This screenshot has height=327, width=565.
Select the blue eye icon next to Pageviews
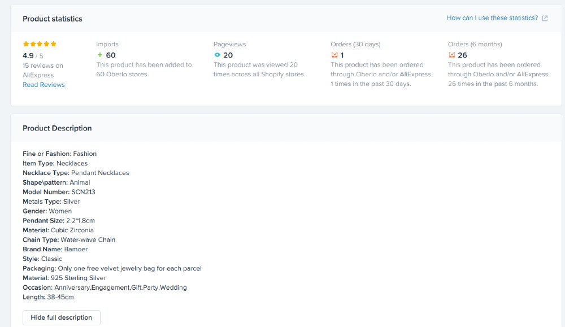216,55
